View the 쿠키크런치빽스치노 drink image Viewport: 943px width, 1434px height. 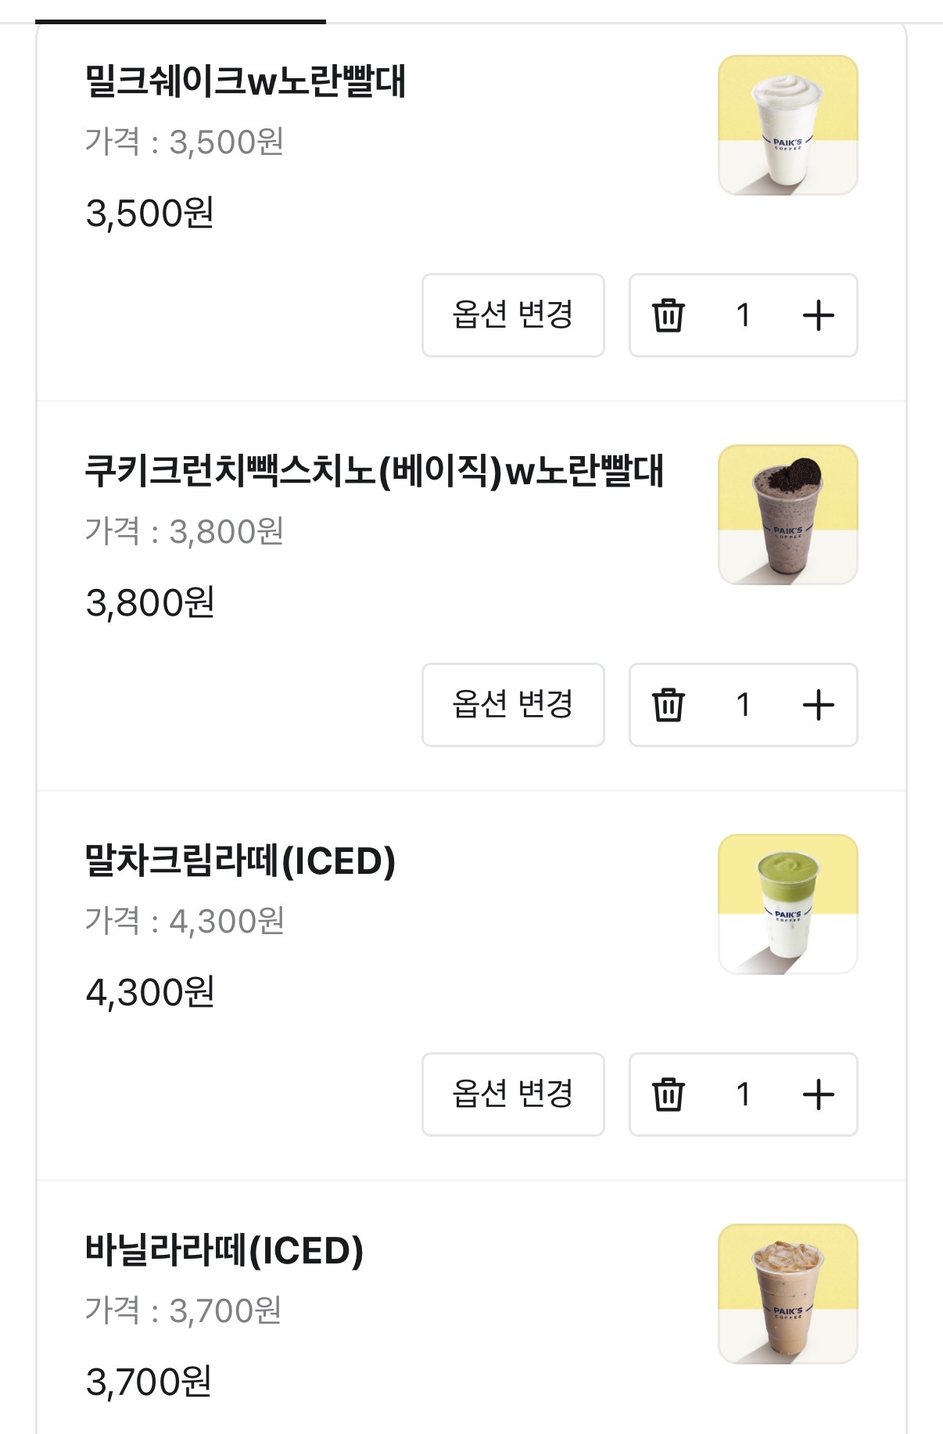click(x=787, y=515)
